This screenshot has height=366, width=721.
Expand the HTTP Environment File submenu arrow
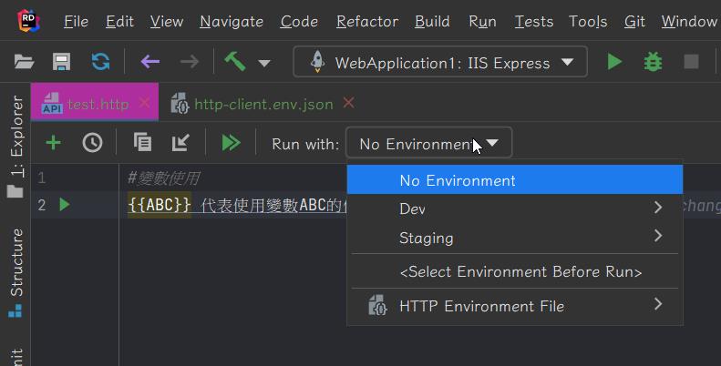coord(658,304)
